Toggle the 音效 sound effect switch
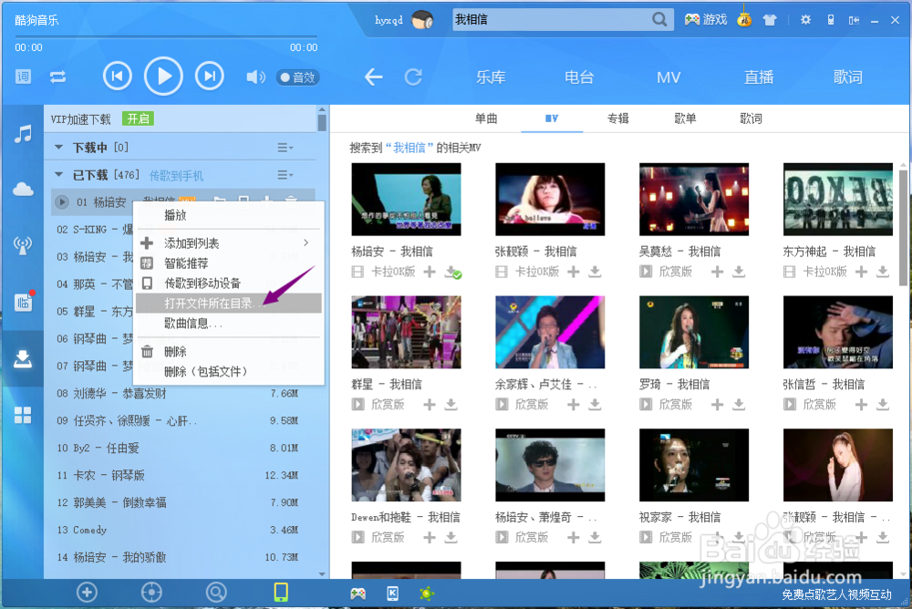Image resolution: width=912 pixels, height=609 pixels. 296,77
